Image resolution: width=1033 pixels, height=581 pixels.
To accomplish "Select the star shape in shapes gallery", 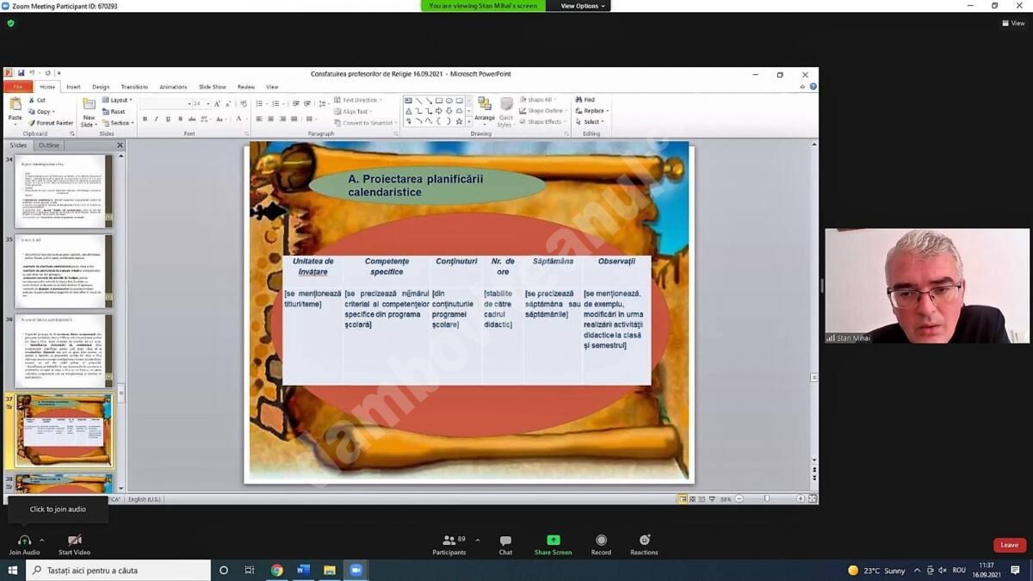I will [x=459, y=121].
